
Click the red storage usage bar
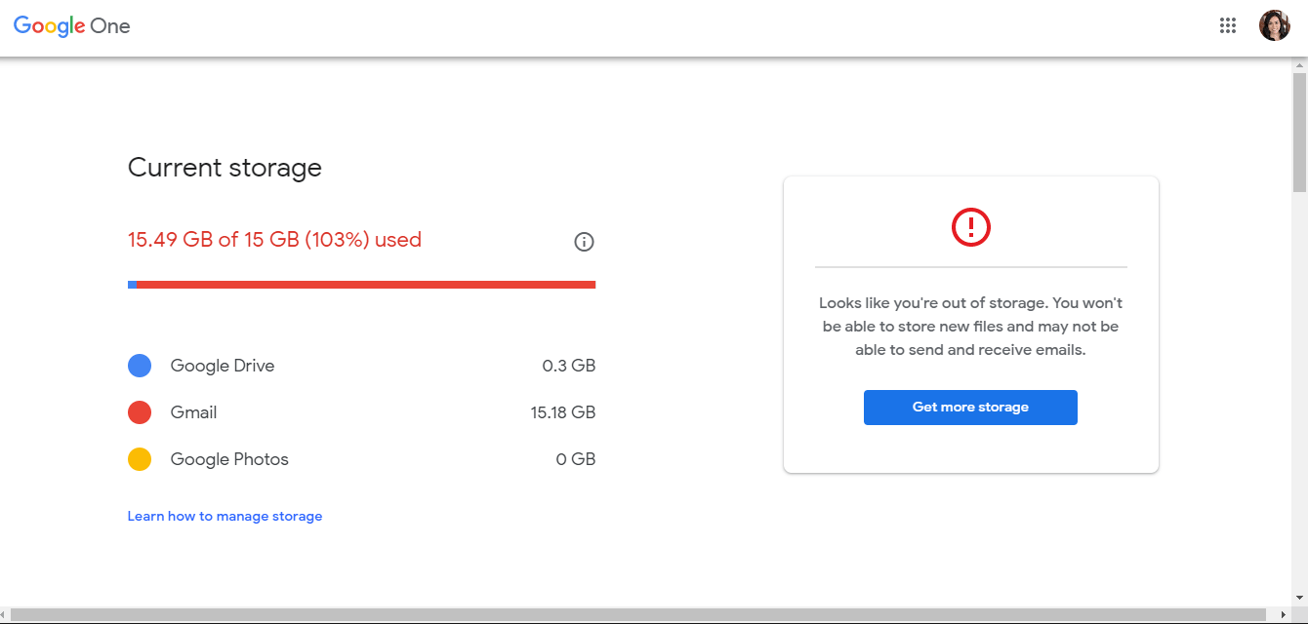tap(361, 284)
